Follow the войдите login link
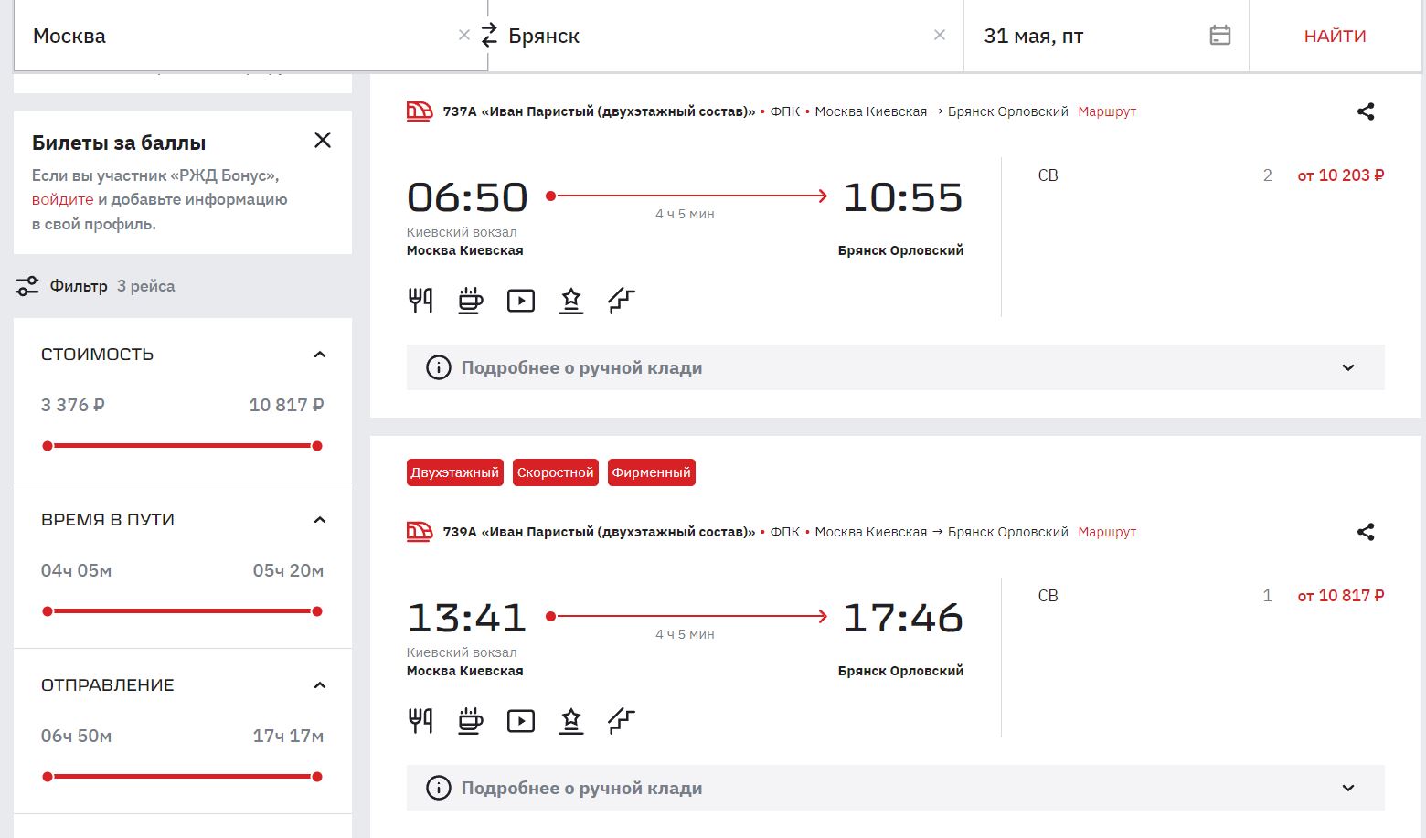Screen dimensions: 1426x838 [x=63, y=199]
